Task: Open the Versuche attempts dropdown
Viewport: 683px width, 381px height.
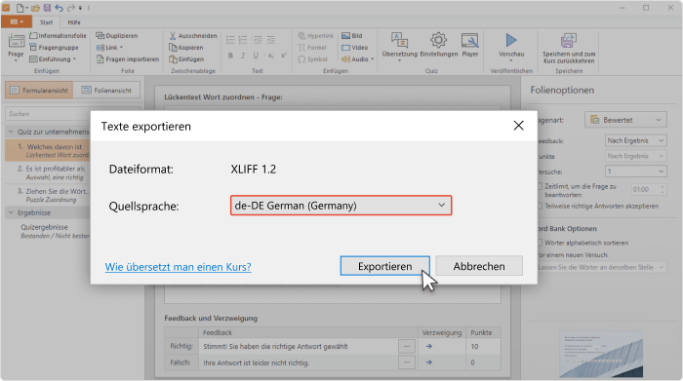Action: 635,171
